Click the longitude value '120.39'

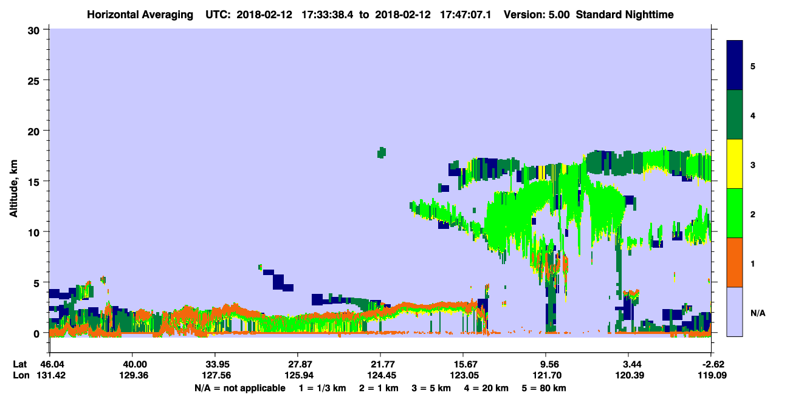tap(629, 375)
